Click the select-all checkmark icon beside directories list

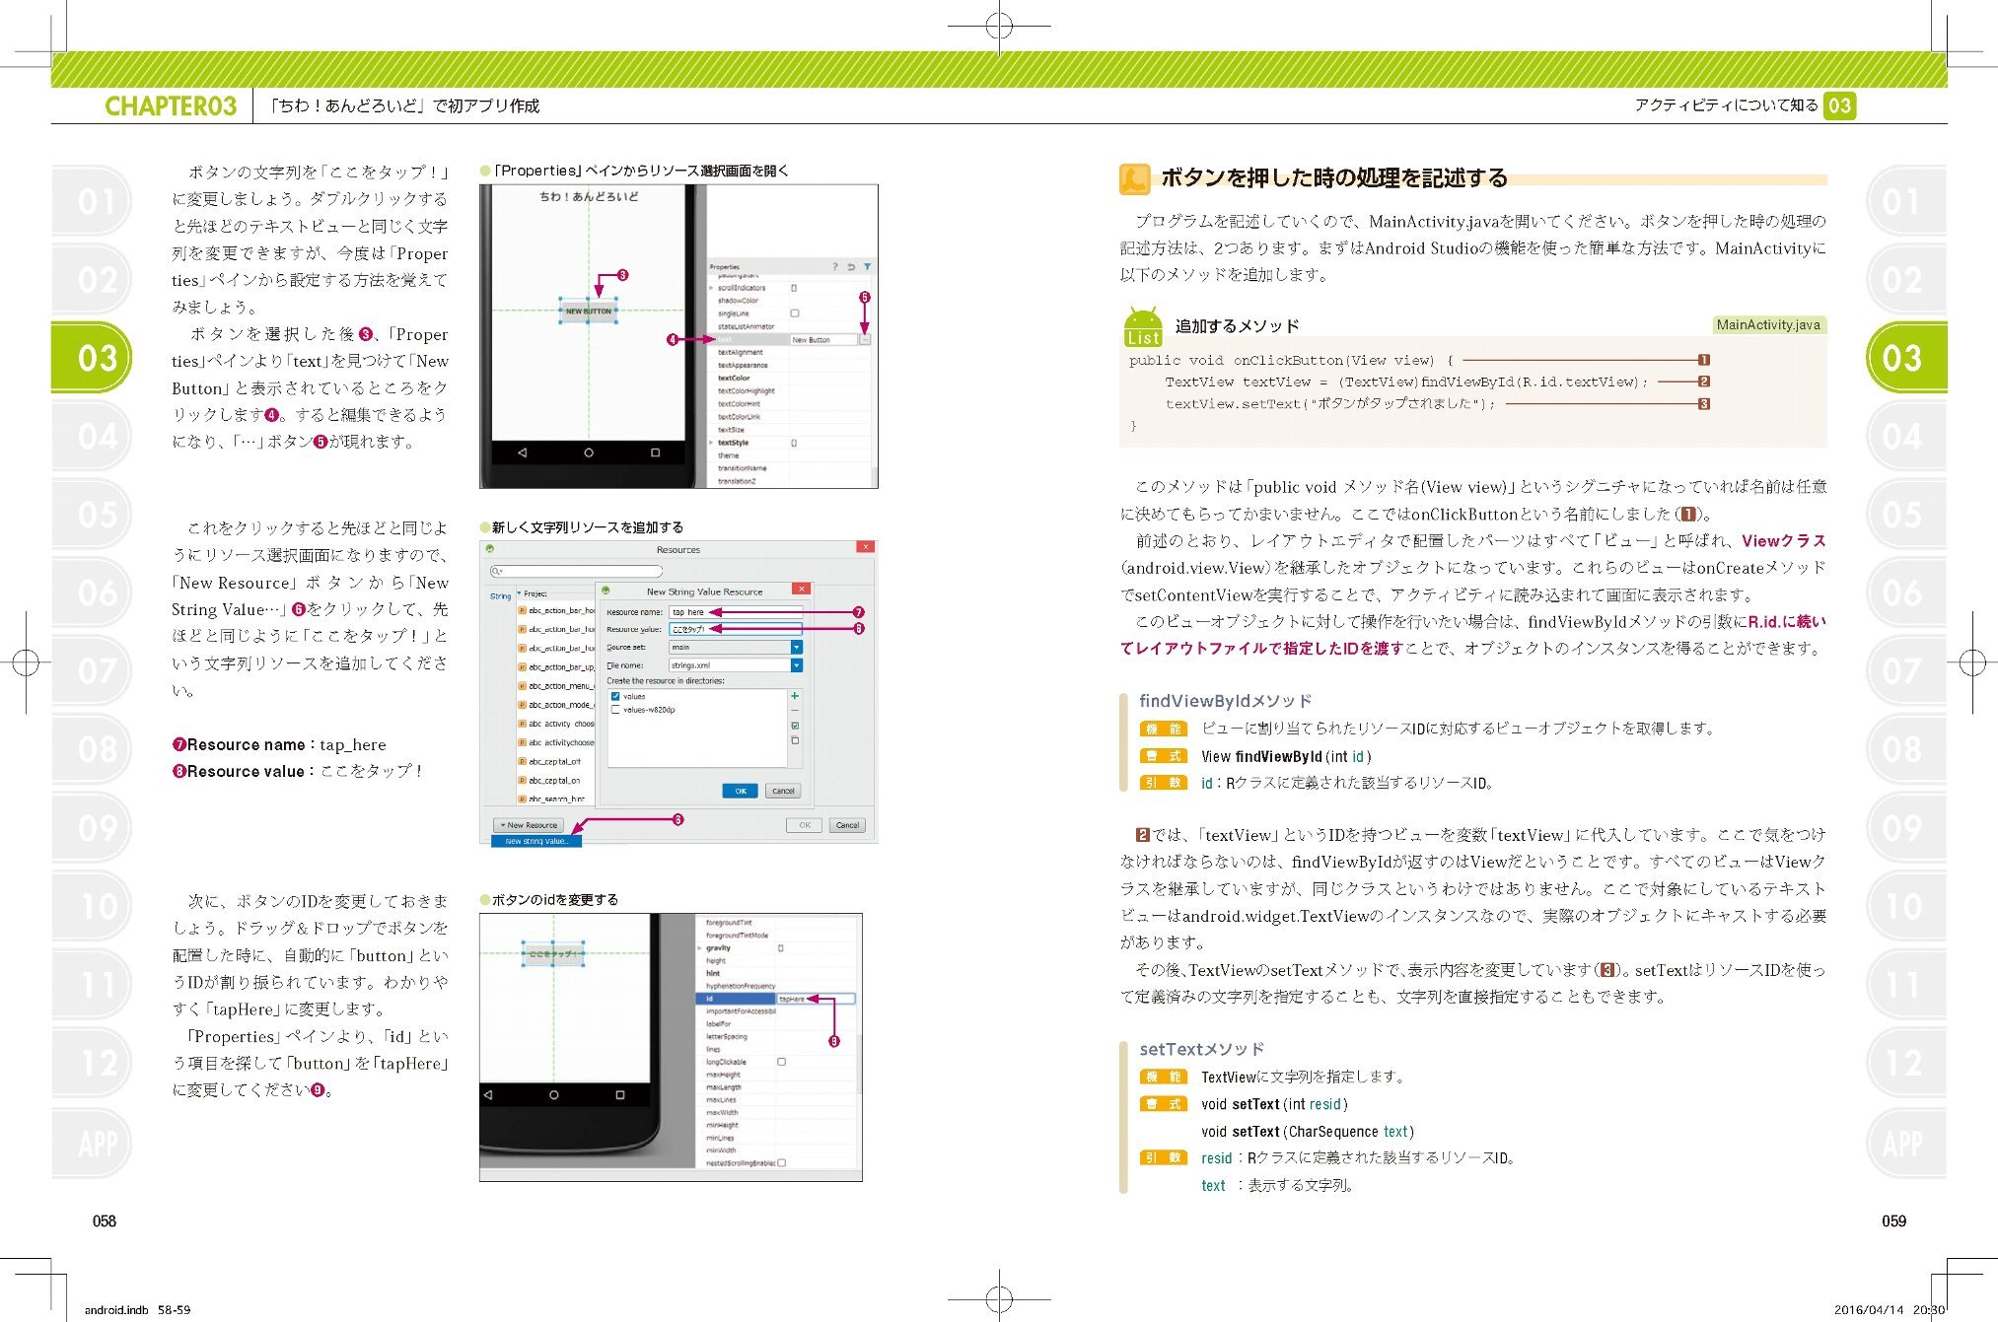coord(795,726)
